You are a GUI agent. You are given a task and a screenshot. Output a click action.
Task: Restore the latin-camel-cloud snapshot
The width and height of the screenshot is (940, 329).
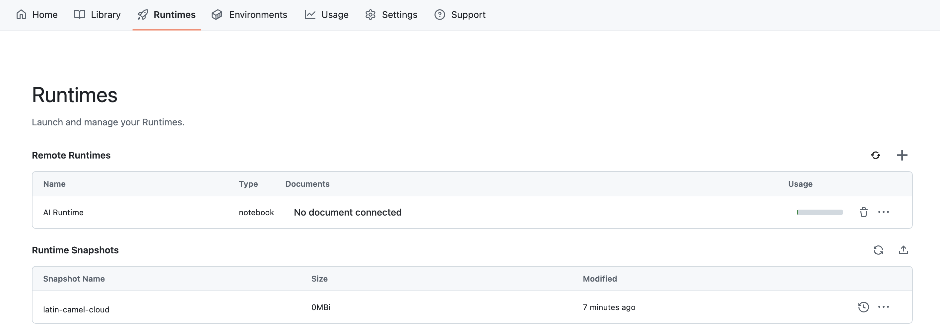863,307
